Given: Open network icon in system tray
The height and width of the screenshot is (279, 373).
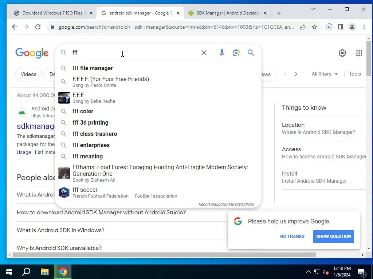Looking at the screenshot, I should coord(317,272).
